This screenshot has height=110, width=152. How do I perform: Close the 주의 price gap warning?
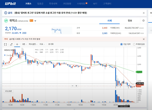tap(144, 39)
